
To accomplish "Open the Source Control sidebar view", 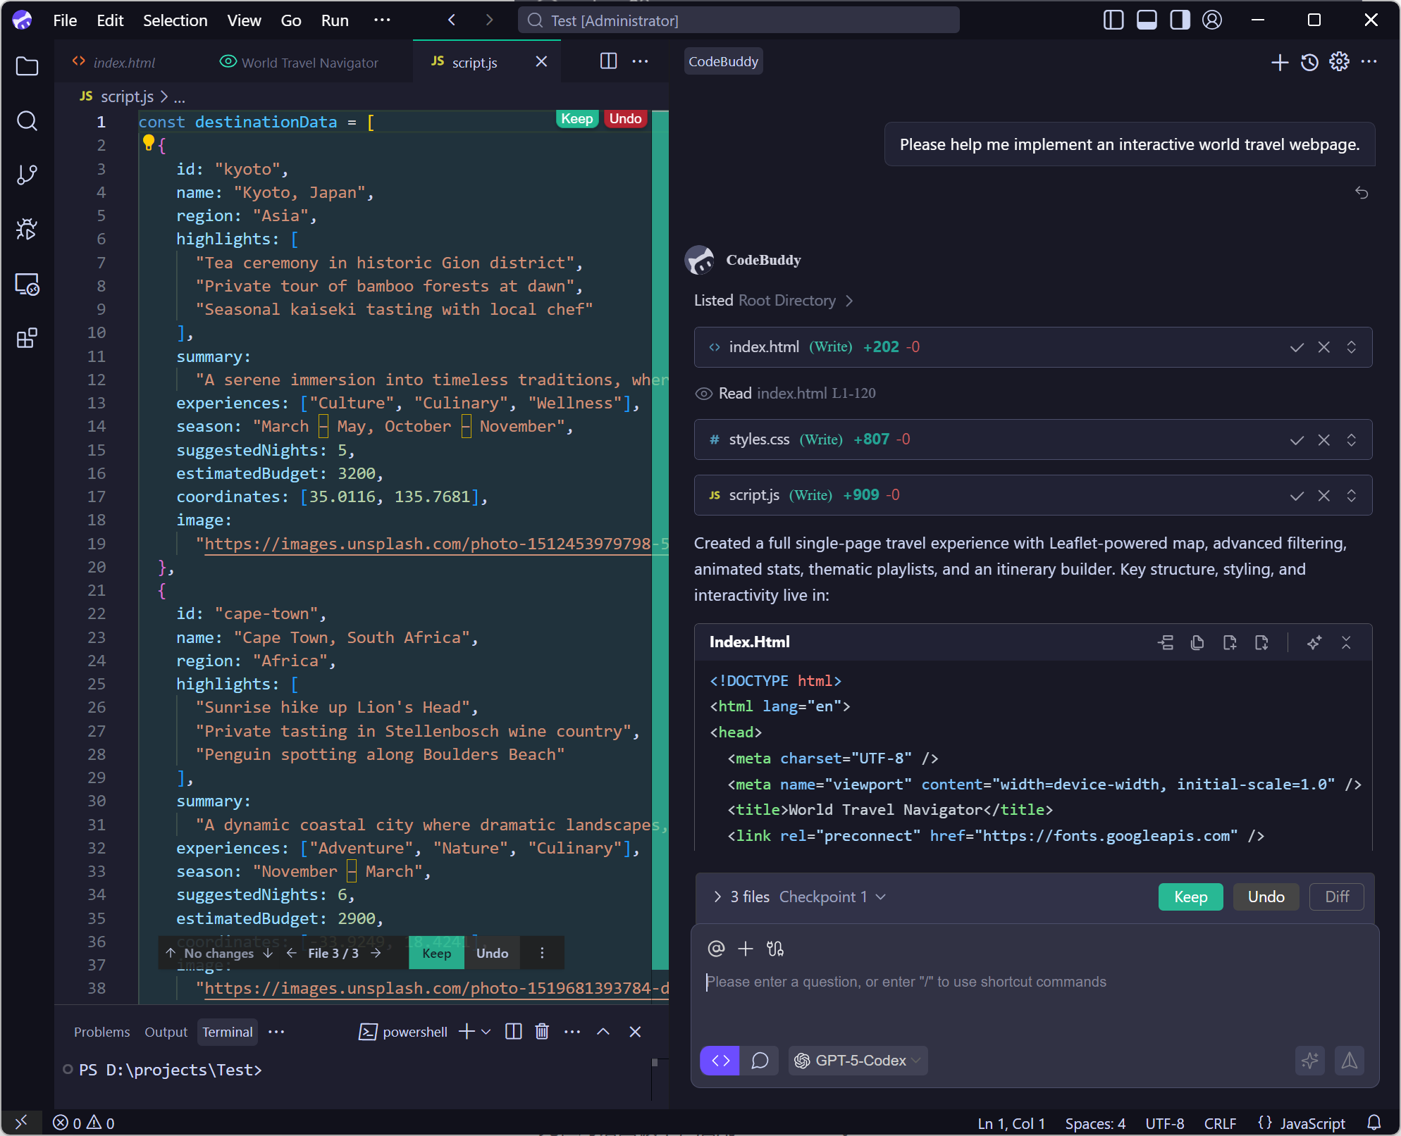I will [x=27, y=175].
